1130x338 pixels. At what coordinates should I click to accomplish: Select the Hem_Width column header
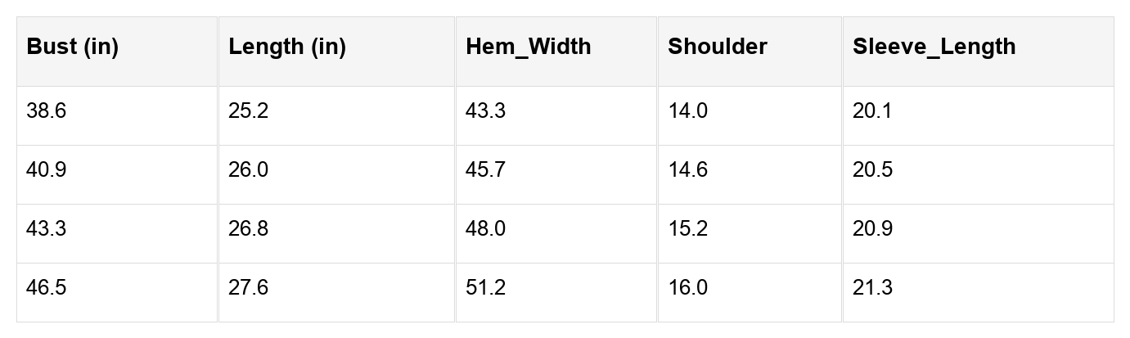(x=528, y=47)
